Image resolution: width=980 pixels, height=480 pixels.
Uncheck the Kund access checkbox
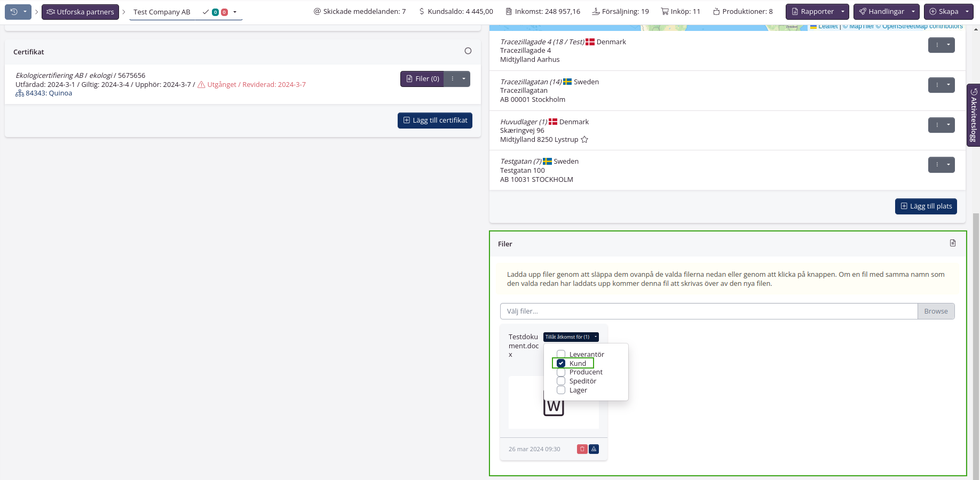(x=561, y=363)
